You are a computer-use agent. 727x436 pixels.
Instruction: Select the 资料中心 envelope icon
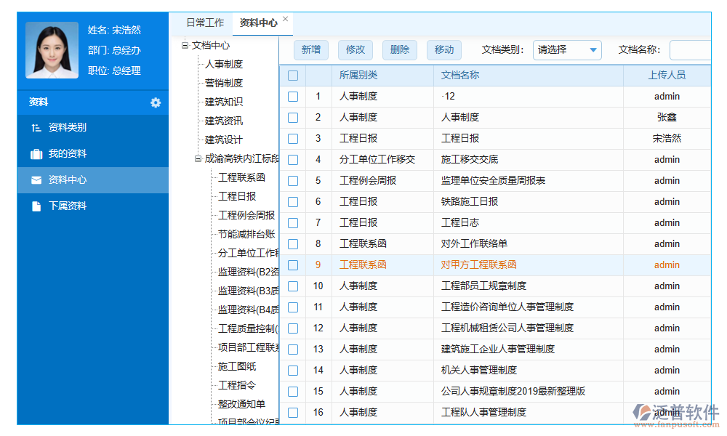pos(36,180)
